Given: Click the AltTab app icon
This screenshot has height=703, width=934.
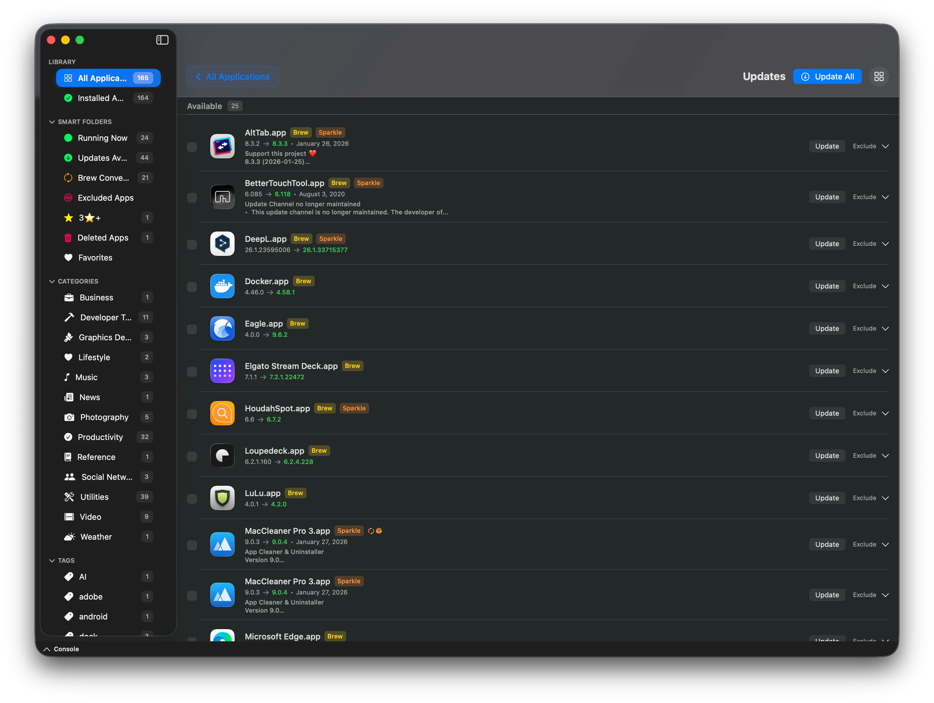Looking at the screenshot, I should click(222, 146).
